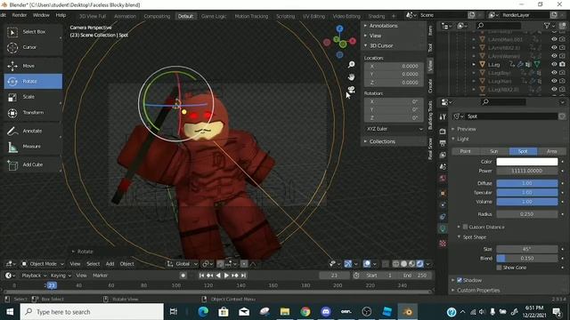Viewport: 570px width, 320px height.
Task: Select the Rotate tool in toolbar
Action: coord(33,81)
